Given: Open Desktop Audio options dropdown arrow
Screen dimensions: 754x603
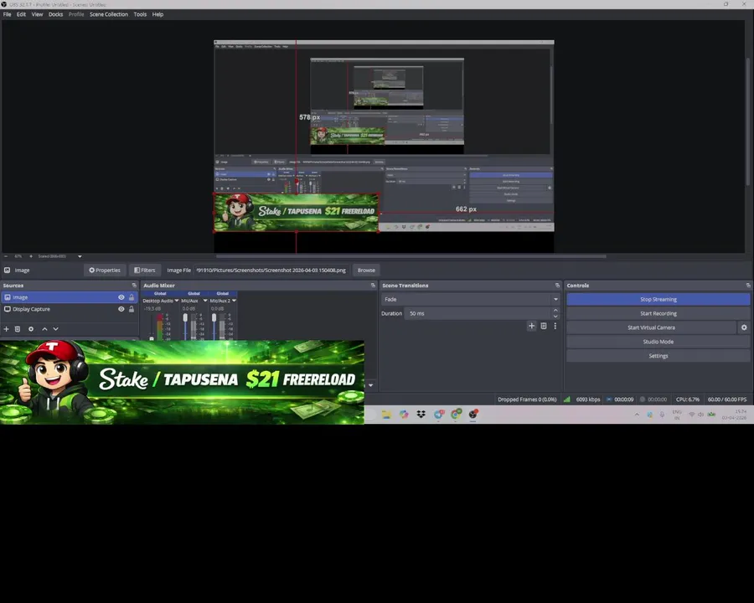Looking at the screenshot, I should click(x=177, y=301).
